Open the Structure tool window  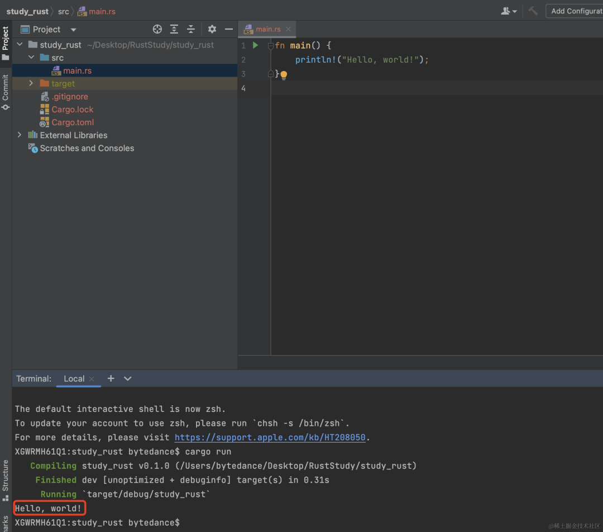tap(6, 480)
